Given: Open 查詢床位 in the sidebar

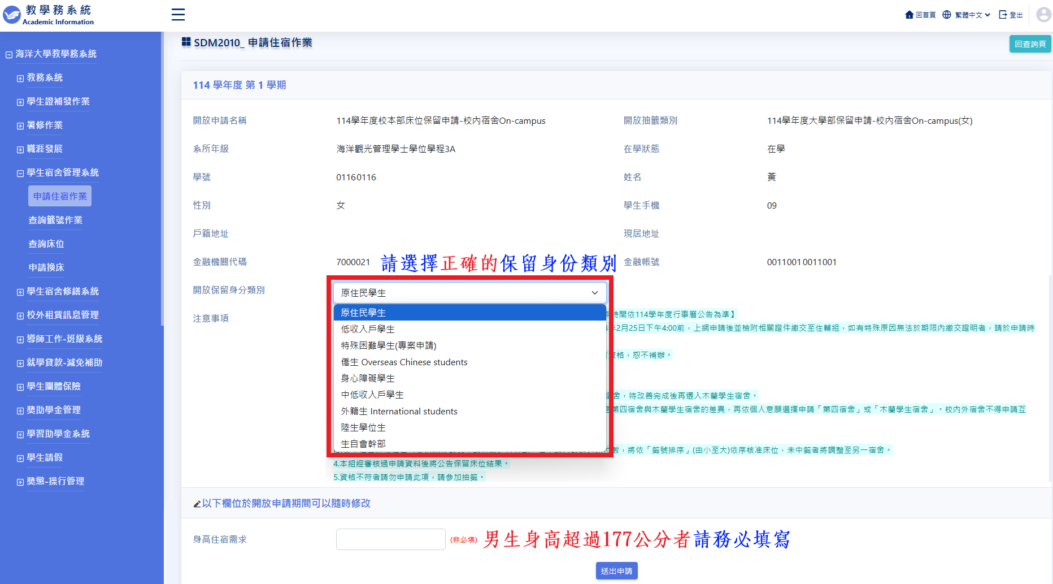Looking at the screenshot, I should click(46, 244).
